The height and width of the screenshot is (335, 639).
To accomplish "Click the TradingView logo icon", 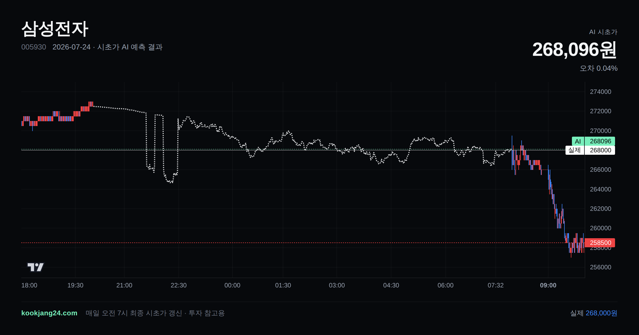I will click(35, 267).
